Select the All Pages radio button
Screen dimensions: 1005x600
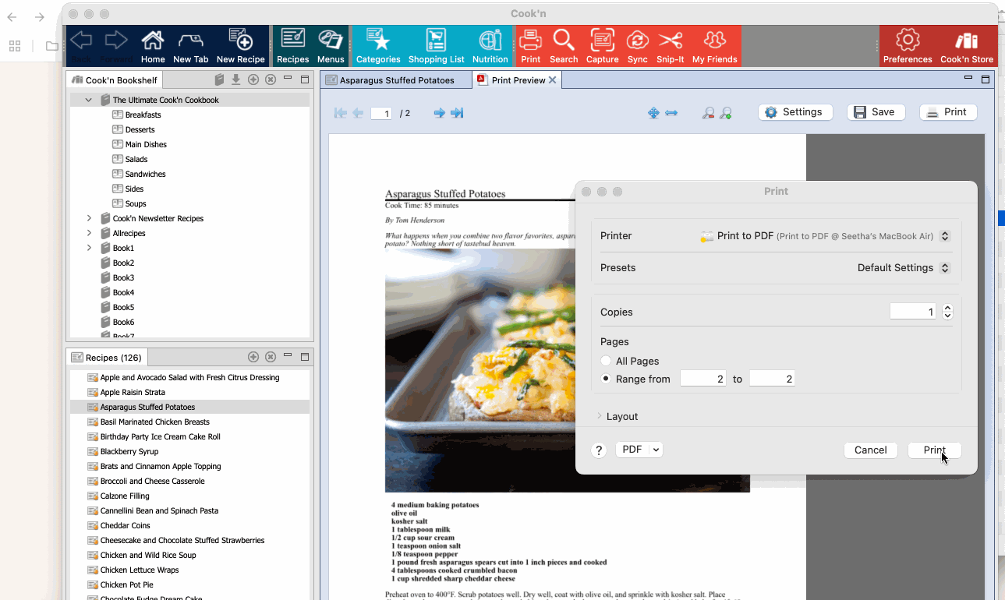(x=606, y=361)
